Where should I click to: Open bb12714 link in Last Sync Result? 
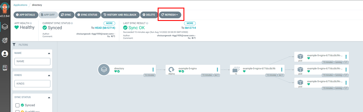[190, 28]
